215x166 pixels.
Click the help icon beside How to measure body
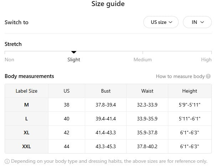coord(208,76)
